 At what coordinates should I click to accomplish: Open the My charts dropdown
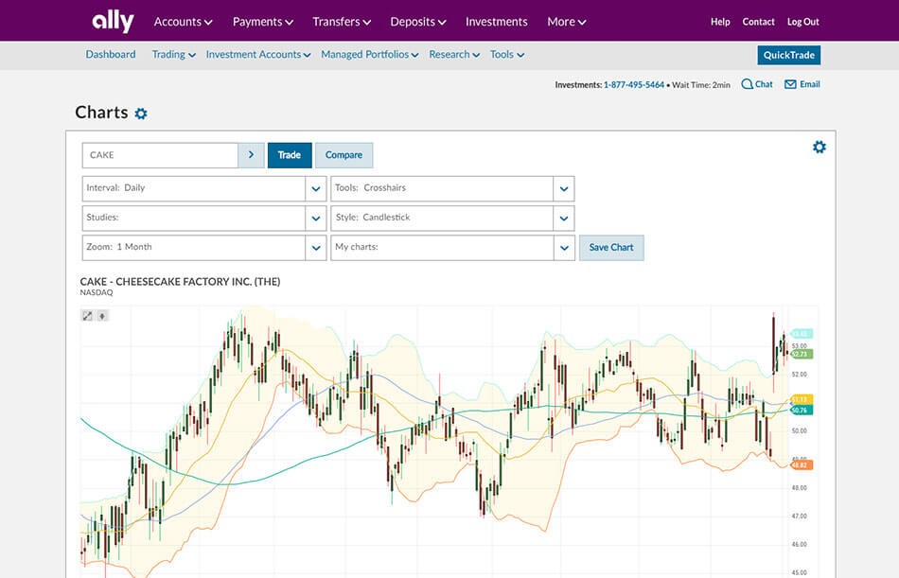coord(564,247)
